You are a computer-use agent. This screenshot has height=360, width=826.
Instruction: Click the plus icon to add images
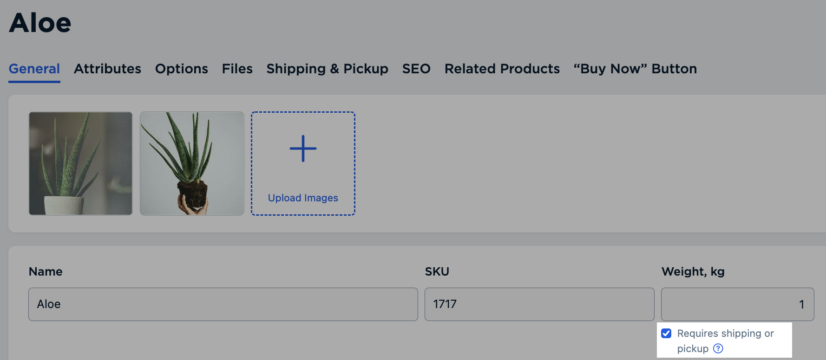pyautogui.click(x=303, y=148)
